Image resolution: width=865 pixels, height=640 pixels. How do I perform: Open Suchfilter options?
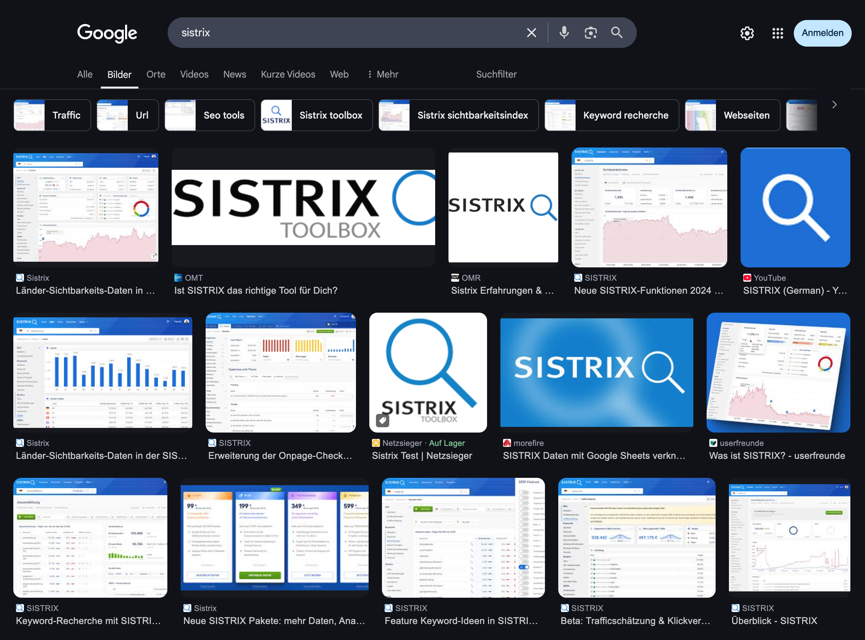coord(496,74)
